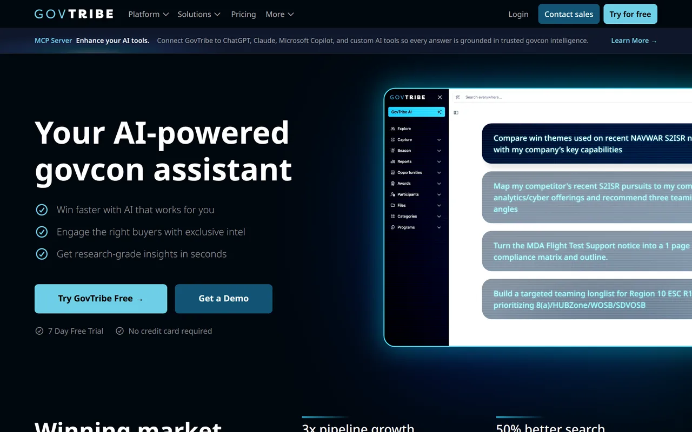
Task: Click the Opportunities icon in the sidebar
Action: point(392,173)
